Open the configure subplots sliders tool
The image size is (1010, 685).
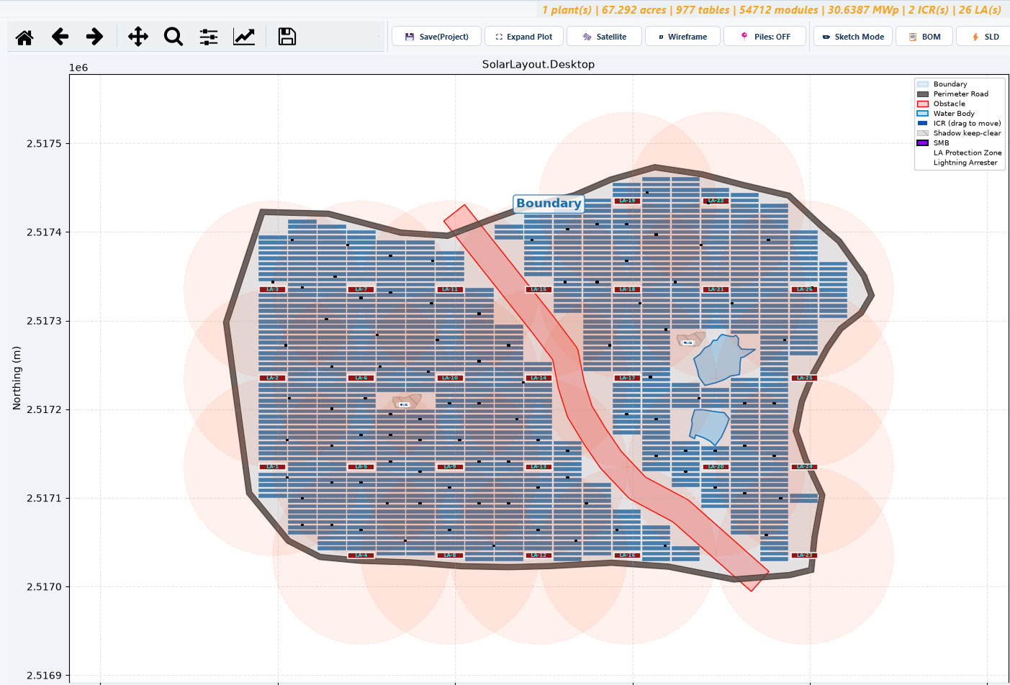[x=209, y=37]
